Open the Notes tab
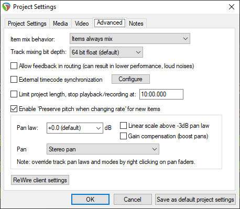 point(136,24)
